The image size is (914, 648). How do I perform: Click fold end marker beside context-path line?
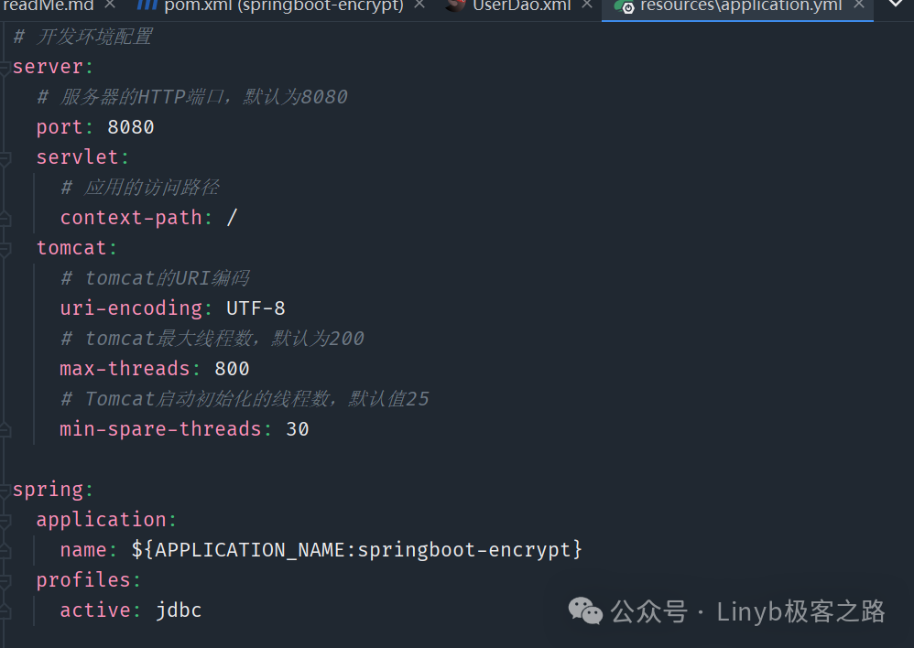pos(5,218)
